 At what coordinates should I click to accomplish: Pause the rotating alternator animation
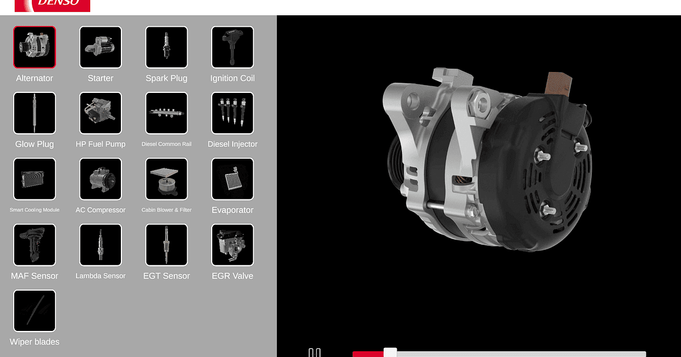point(313,352)
